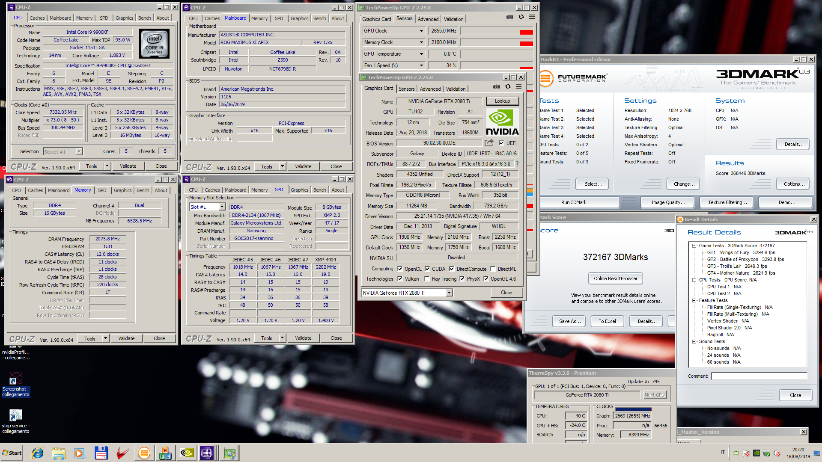Click camera icon in GPU-Z Graphics Card window
822x462 pixels.
[496, 86]
